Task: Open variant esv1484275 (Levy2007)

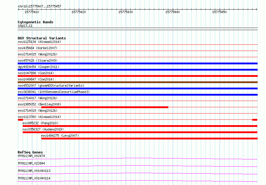Action: click(x=60, y=136)
